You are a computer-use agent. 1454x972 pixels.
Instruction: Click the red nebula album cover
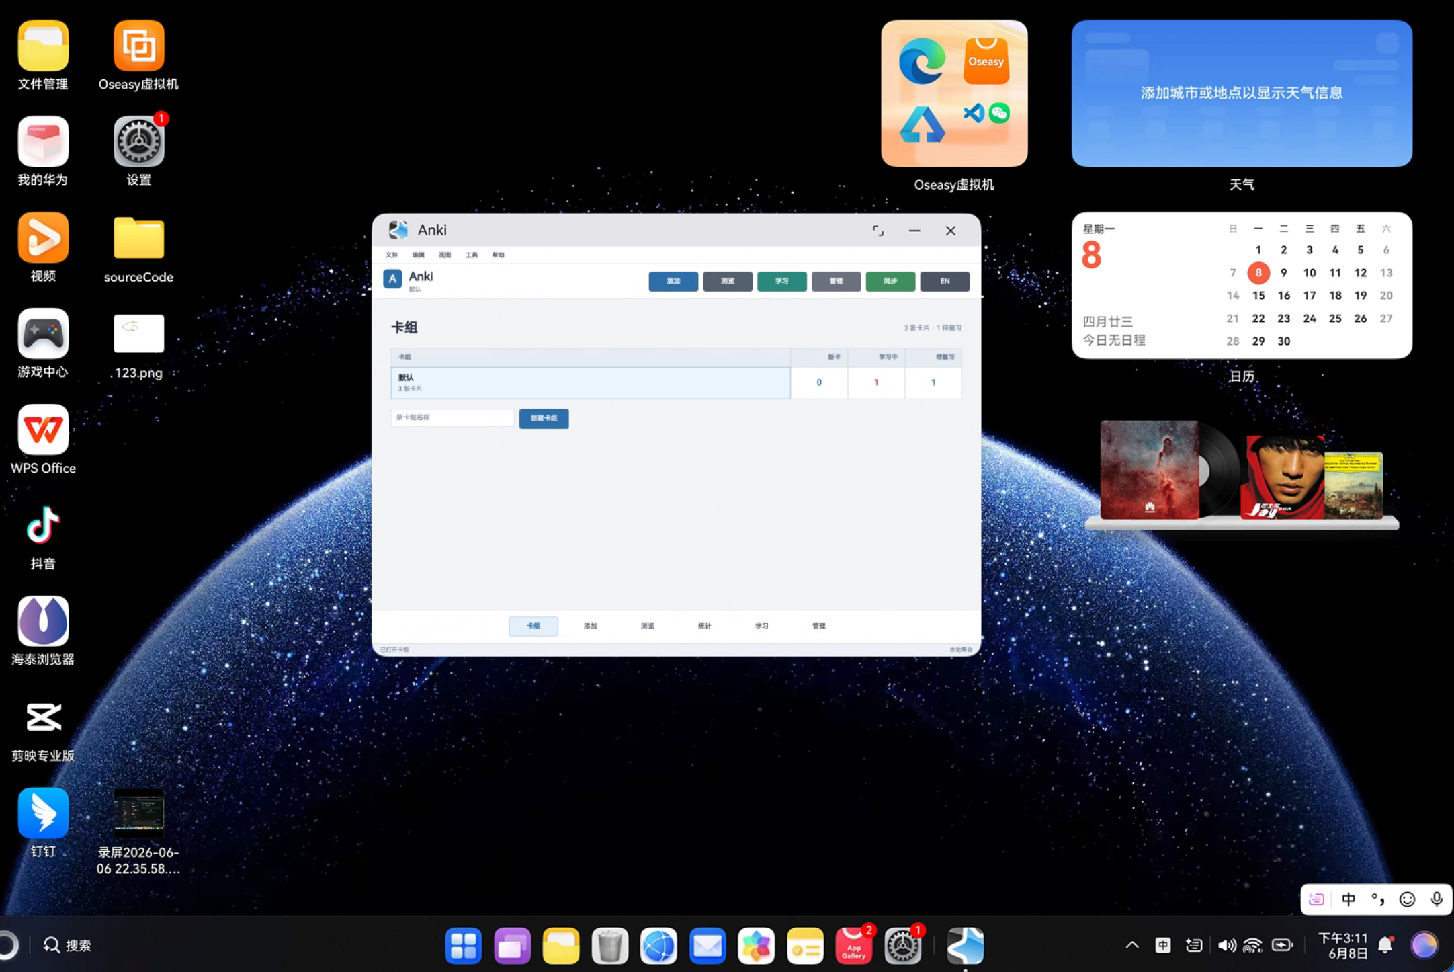[x=1150, y=469]
